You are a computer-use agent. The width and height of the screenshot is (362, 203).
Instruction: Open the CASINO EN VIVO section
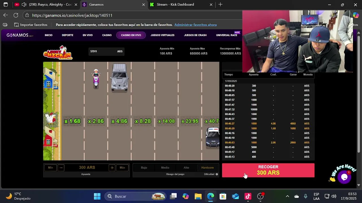(x=131, y=35)
